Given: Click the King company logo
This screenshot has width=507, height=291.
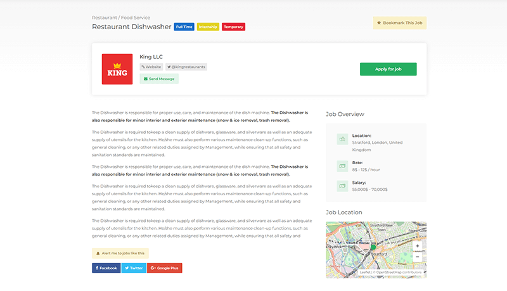Looking at the screenshot, I should pos(117,69).
